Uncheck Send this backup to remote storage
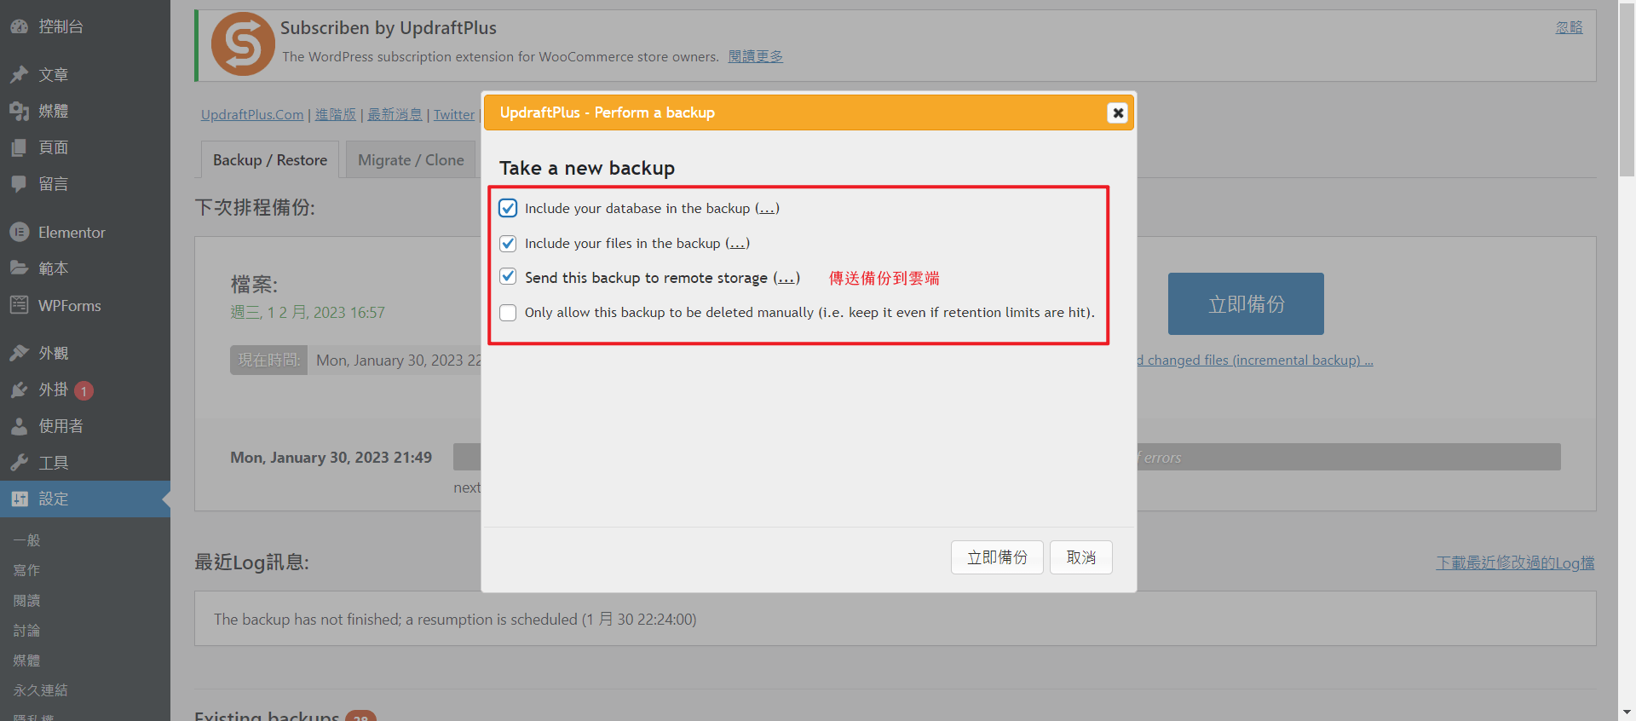This screenshot has height=721, width=1636. click(x=508, y=277)
